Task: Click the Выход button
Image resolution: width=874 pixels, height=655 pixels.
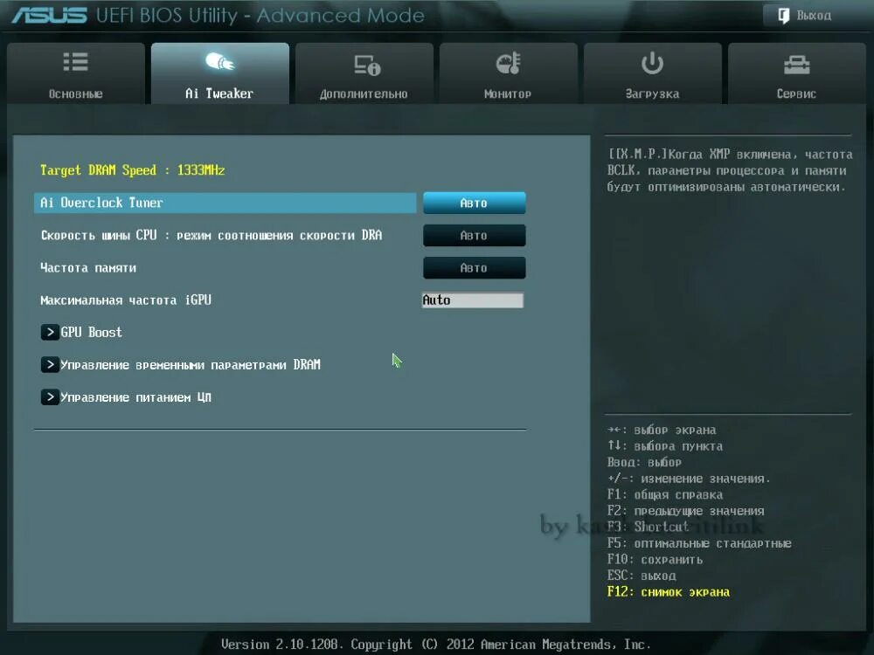Action: (807, 16)
